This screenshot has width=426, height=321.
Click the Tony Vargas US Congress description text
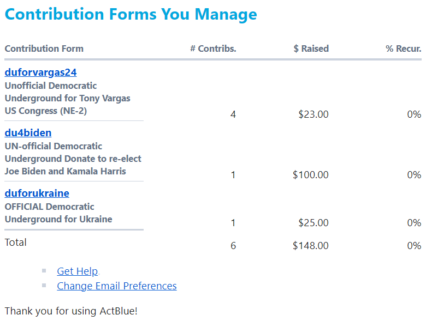click(x=67, y=98)
